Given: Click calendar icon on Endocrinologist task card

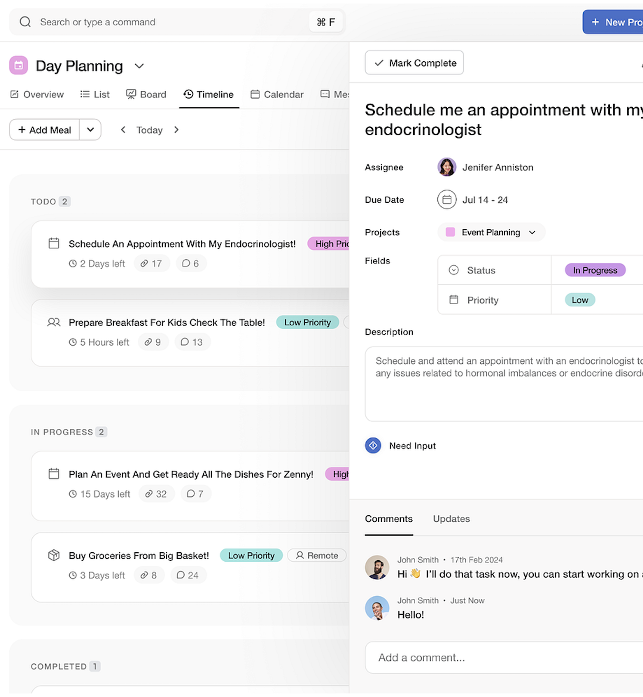Looking at the screenshot, I should (x=54, y=244).
